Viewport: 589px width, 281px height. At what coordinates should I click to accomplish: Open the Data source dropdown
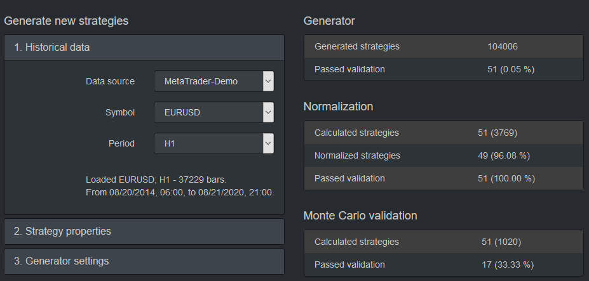213,81
